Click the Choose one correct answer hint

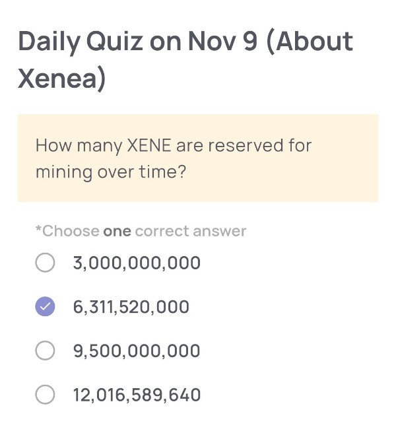141,231
